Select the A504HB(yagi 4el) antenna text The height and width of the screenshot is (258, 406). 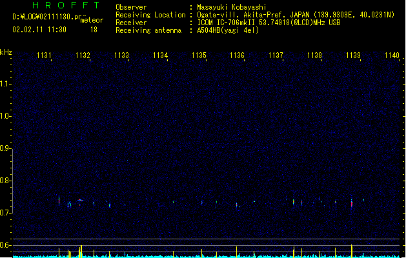point(228,30)
